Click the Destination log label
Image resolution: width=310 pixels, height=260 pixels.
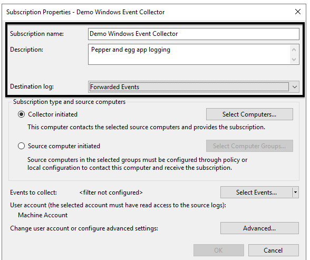[32, 86]
